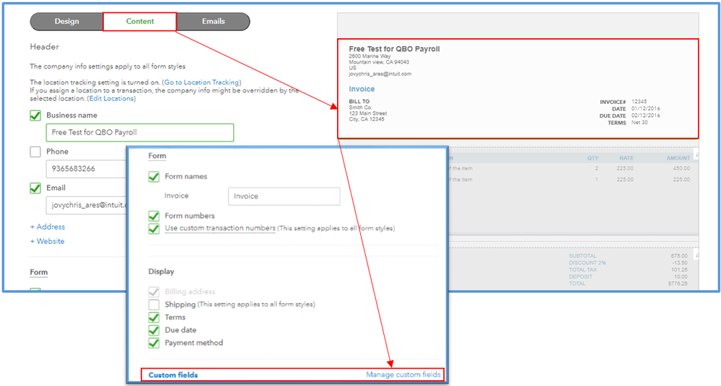
Task: Uncheck Use custom transaction numbers
Action: click(x=154, y=229)
